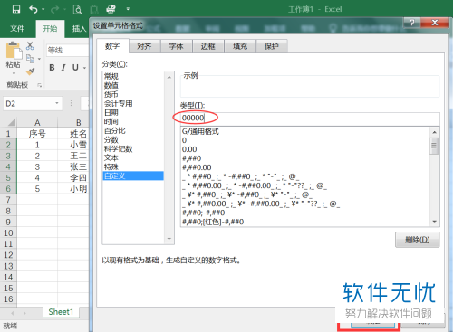
Task: Click cell containing 小雪
Action: [78, 145]
